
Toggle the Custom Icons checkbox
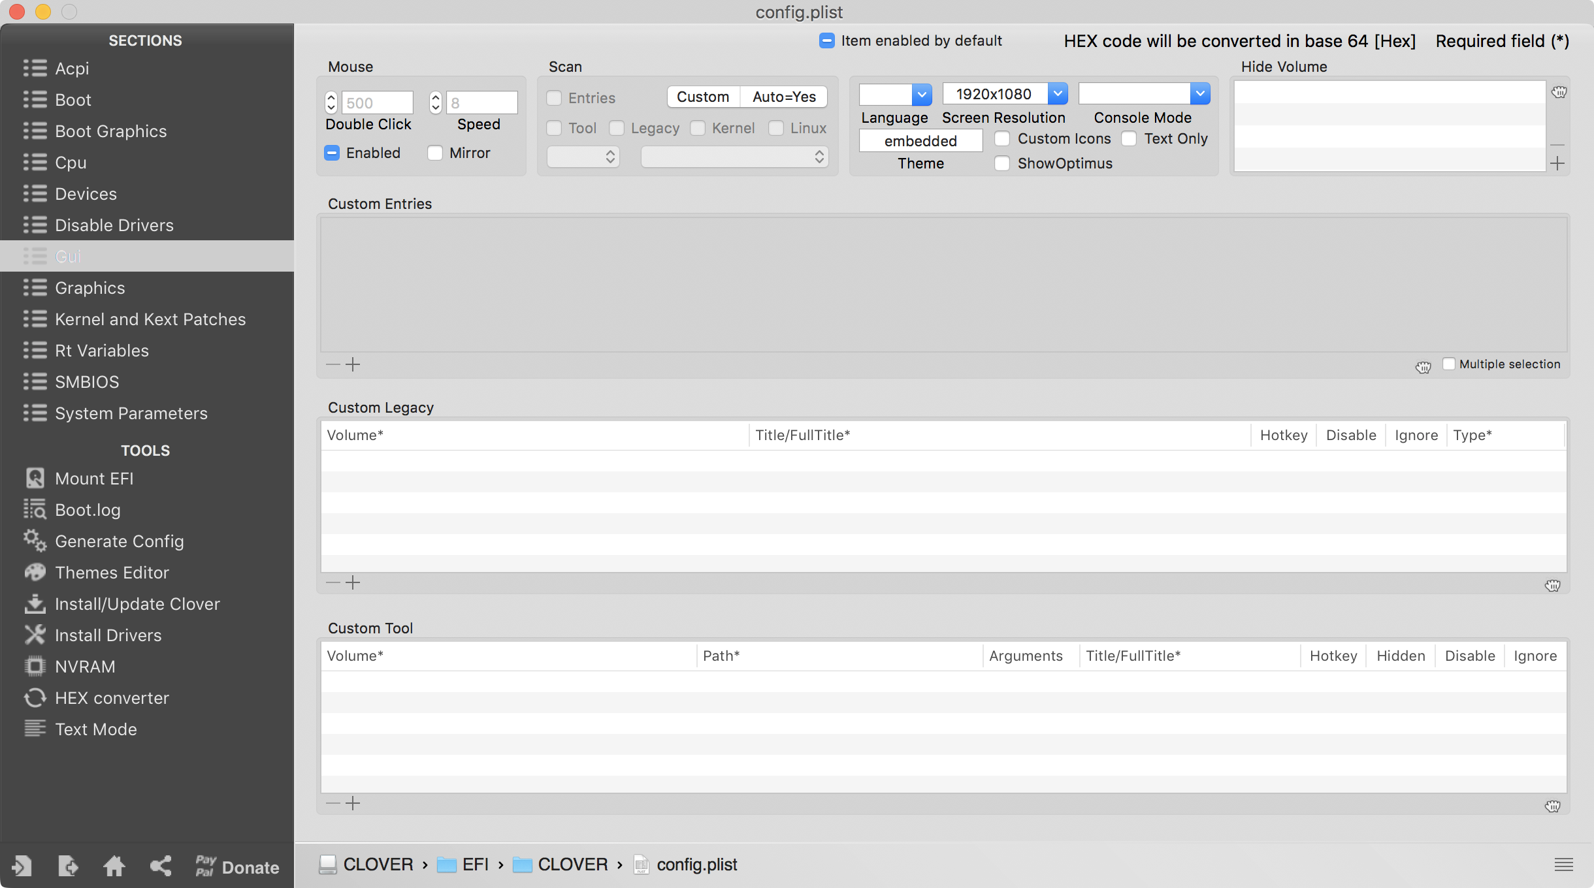[x=1002, y=138]
